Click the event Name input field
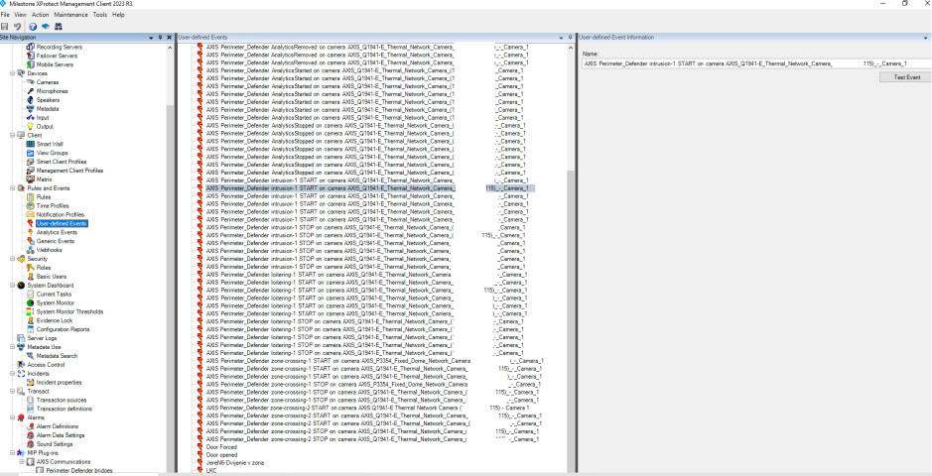932x476 pixels. point(755,63)
